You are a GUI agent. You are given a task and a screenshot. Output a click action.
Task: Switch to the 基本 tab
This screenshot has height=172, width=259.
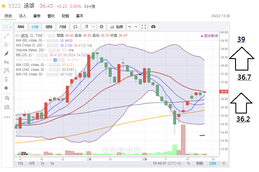80,16
